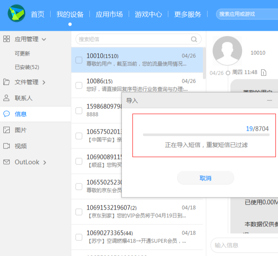Collapse the 应用管理 section chevron
This screenshot has width=278, height=256.
click(44, 39)
